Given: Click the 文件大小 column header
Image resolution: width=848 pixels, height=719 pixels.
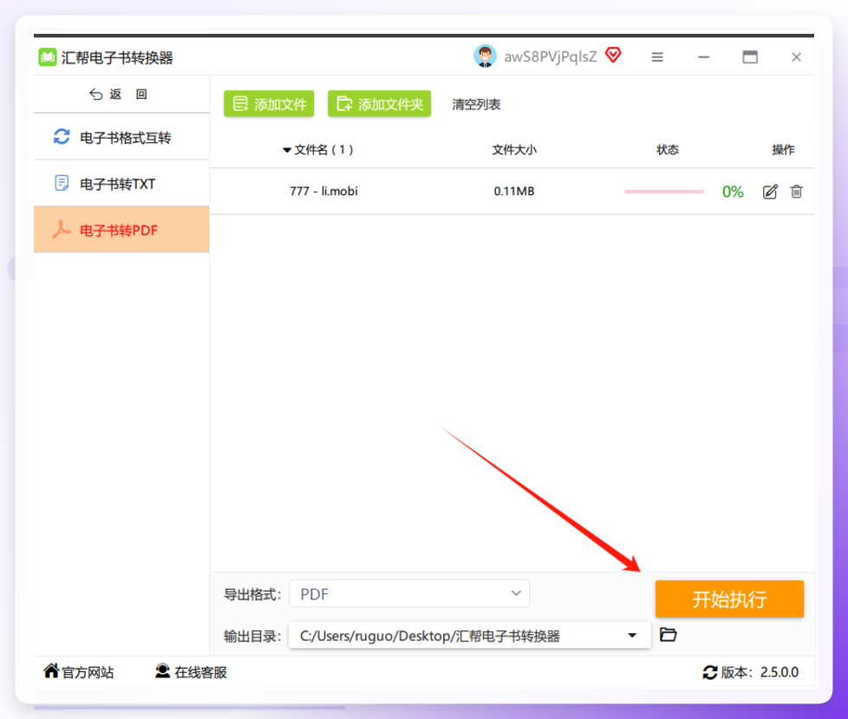Looking at the screenshot, I should point(514,150).
